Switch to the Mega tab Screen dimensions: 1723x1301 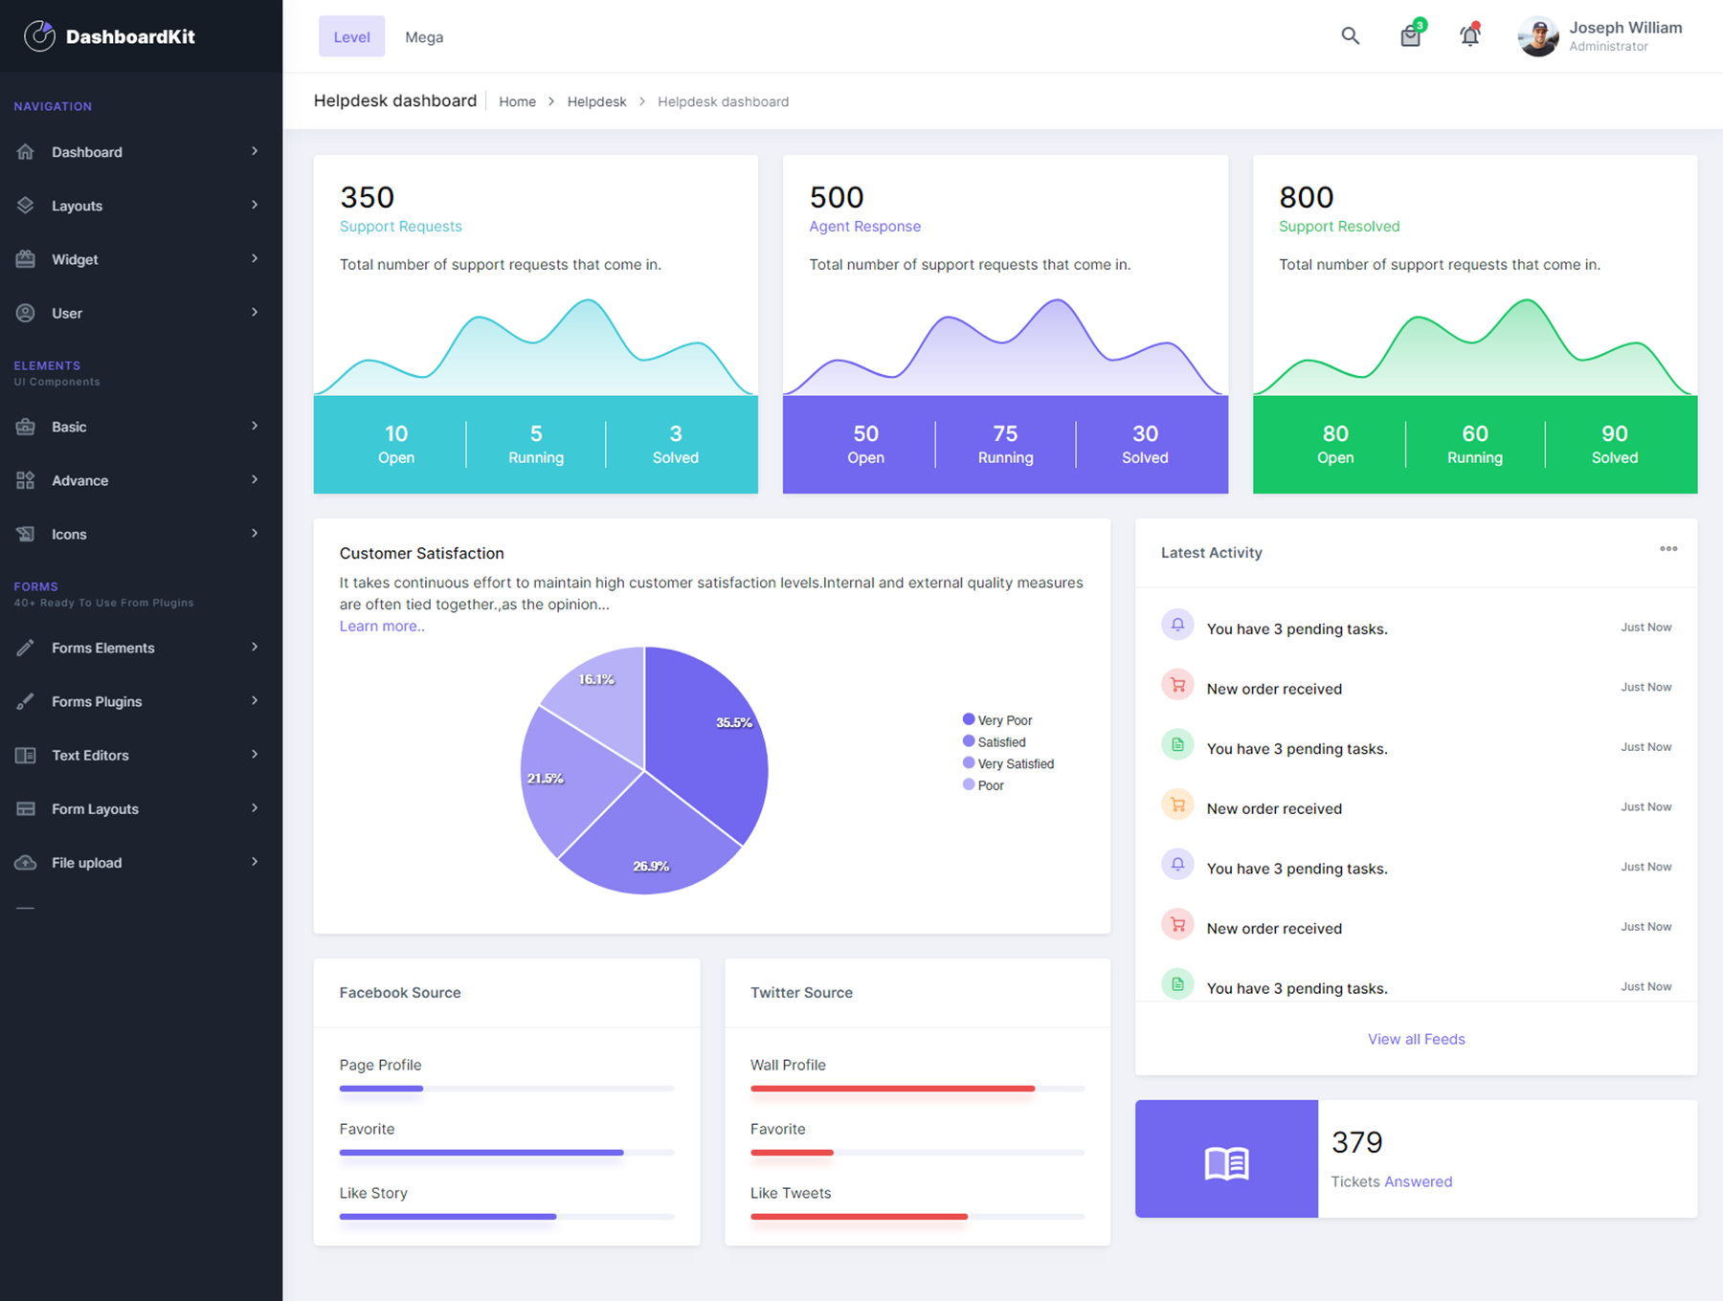(423, 36)
